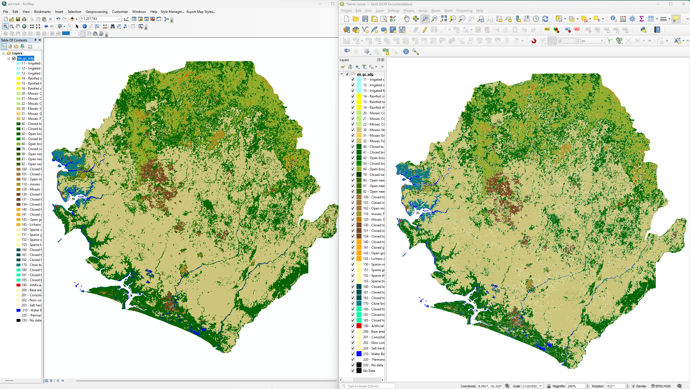This screenshot has width=690, height=389.
Task: Open ArcMap's Bookmarks menu
Action: (x=42, y=11)
